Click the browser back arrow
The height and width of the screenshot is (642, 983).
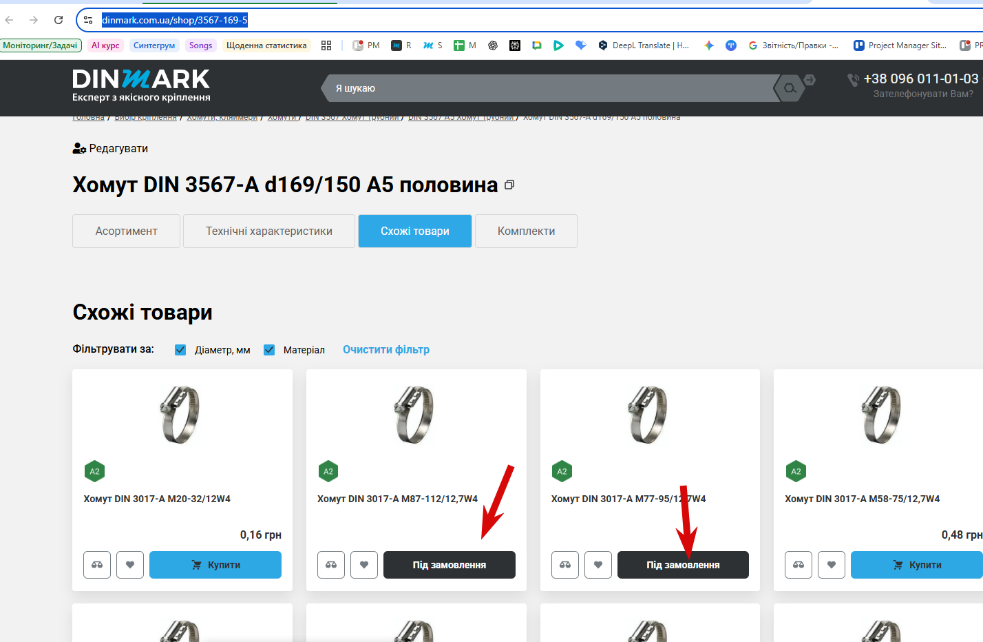click(10, 20)
